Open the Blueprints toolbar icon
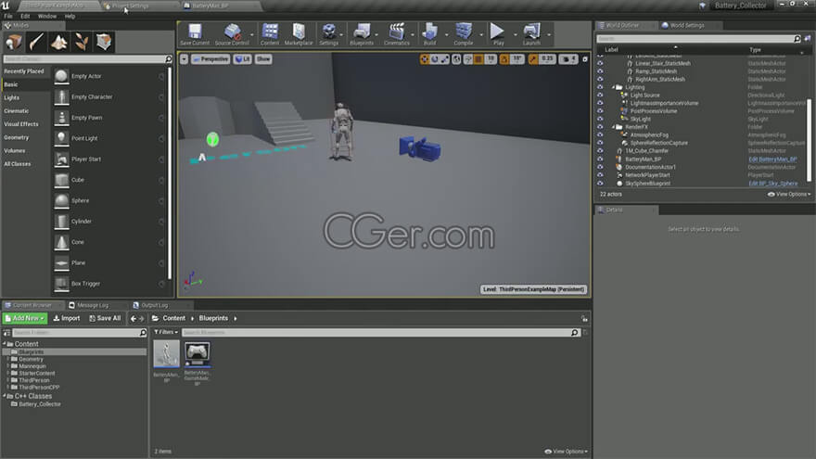This screenshot has height=459, width=816. click(x=362, y=32)
